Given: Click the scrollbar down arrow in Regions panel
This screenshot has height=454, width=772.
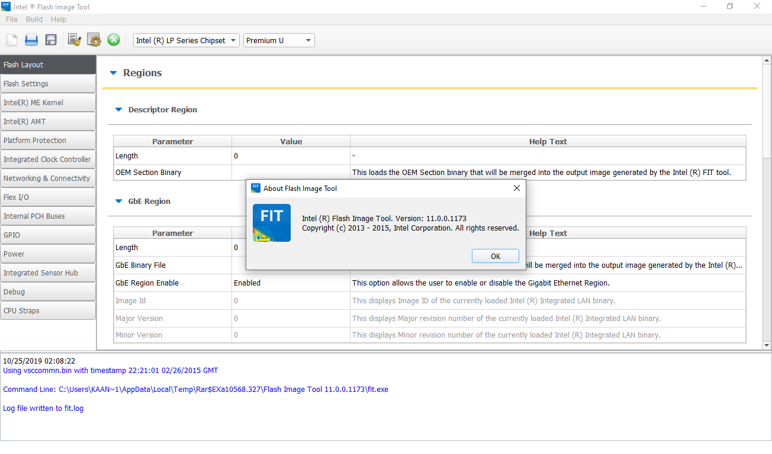Looking at the screenshot, I should (x=767, y=345).
